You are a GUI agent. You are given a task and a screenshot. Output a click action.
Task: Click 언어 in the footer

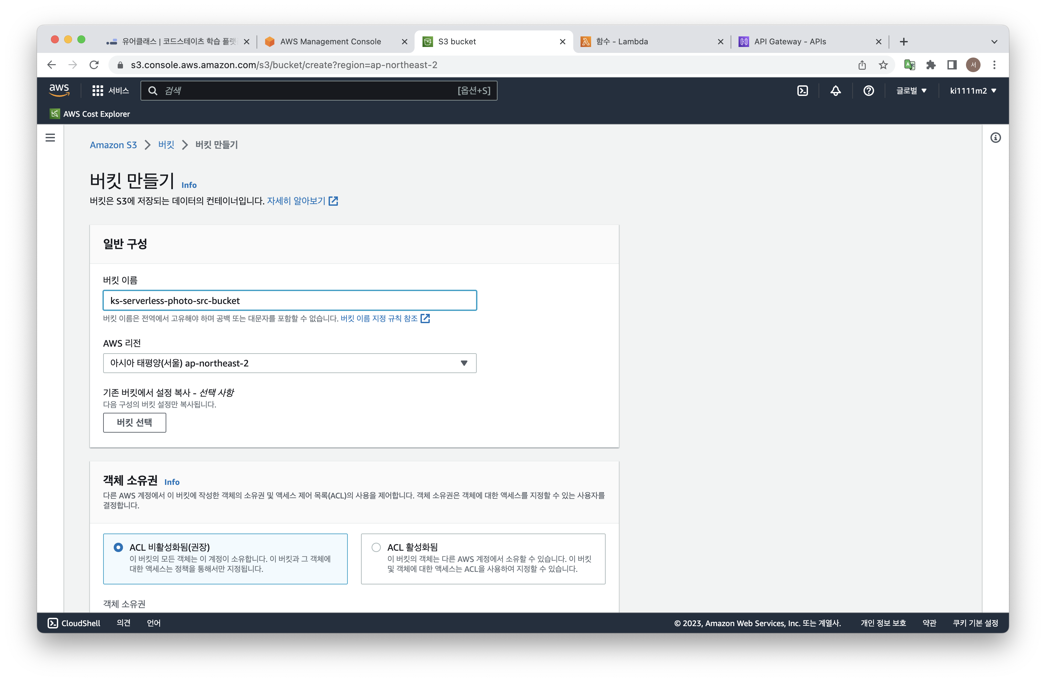[153, 623]
